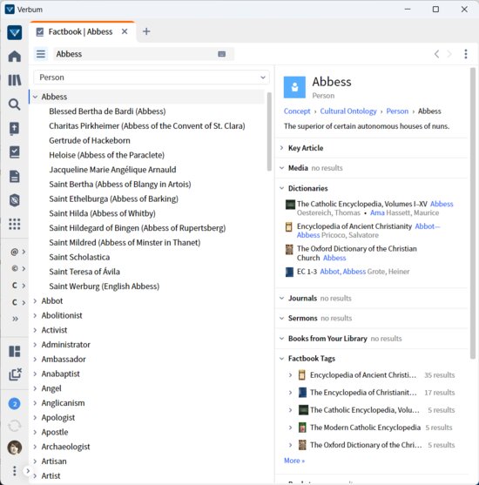This screenshot has height=485, width=479.
Task: Go back with the left arrow
Action: (x=436, y=54)
